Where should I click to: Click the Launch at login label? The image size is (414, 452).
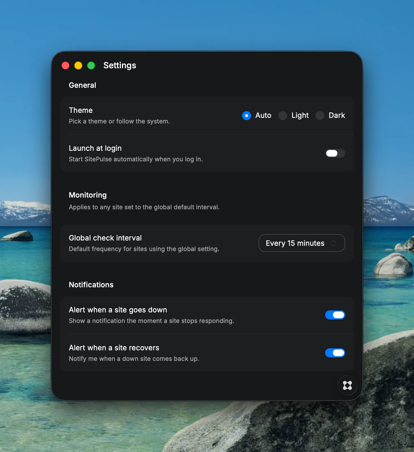(95, 148)
